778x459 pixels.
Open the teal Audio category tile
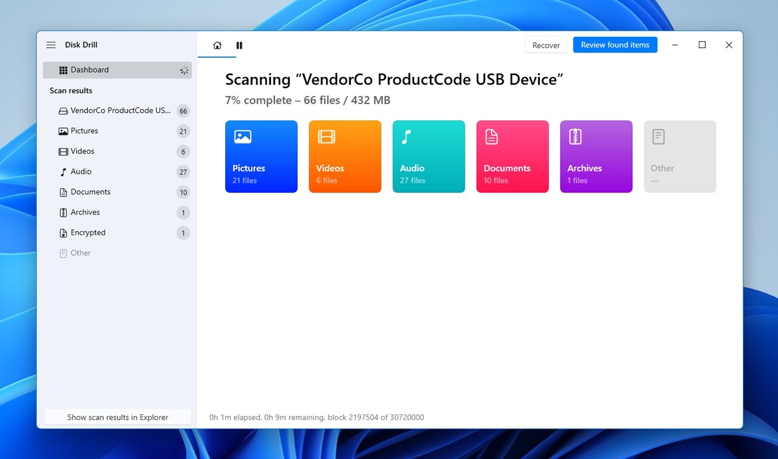[x=429, y=157]
